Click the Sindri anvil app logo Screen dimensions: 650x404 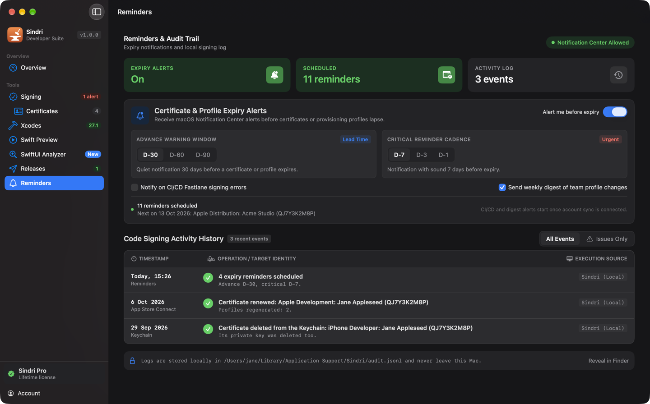click(x=15, y=35)
